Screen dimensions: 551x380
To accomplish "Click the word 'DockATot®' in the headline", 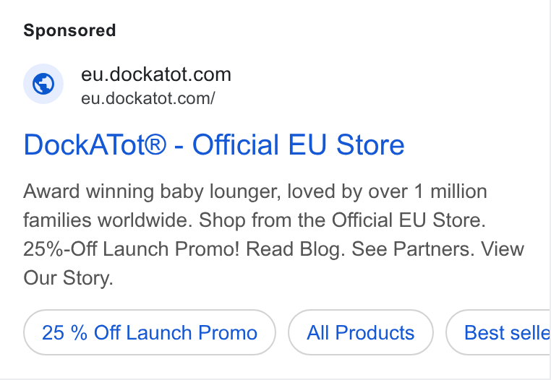I will click(x=95, y=144).
